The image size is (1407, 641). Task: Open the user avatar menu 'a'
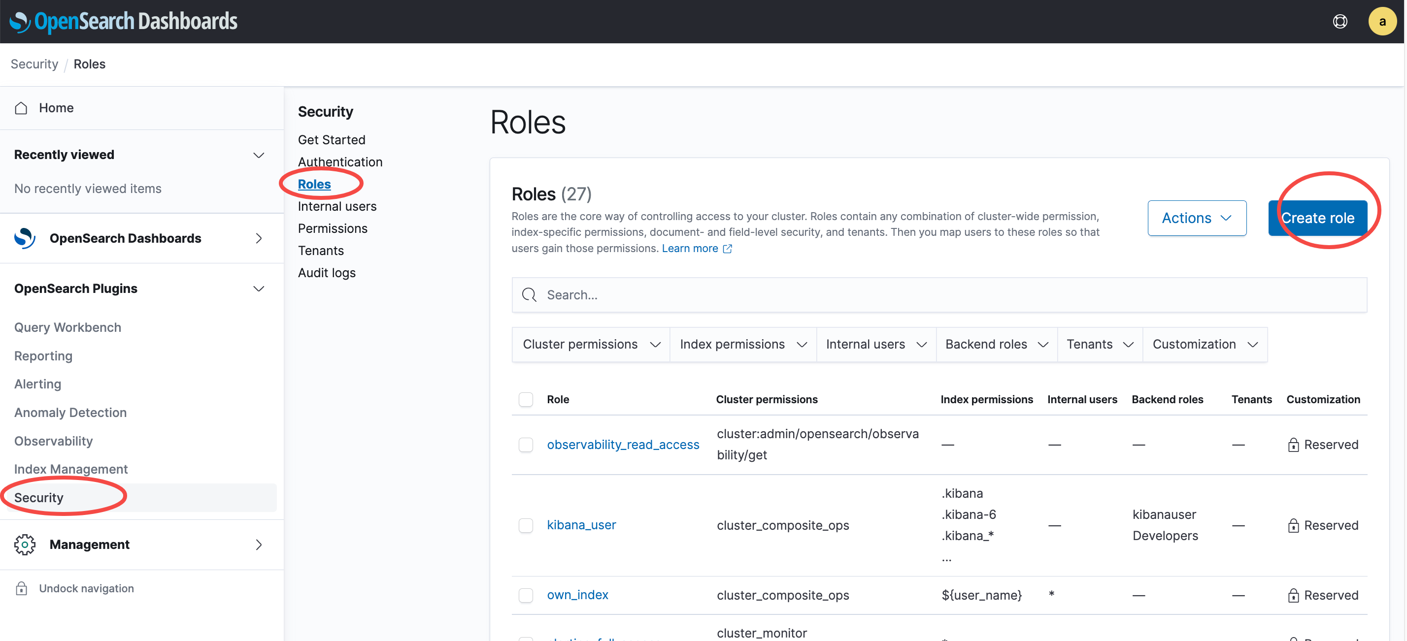click(x=1382, y=21)
